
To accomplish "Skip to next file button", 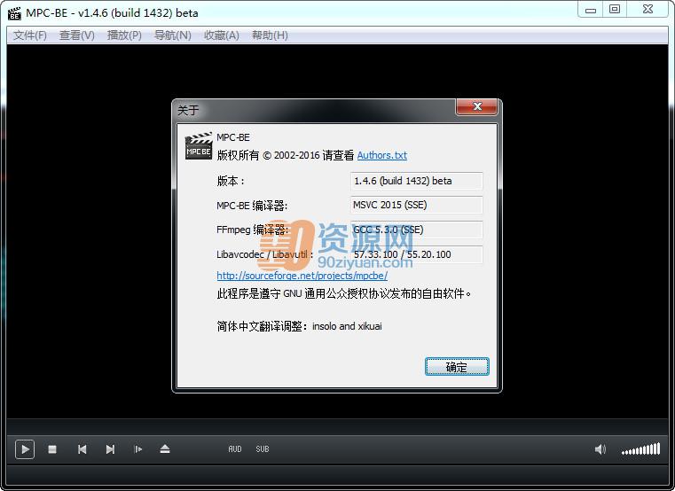I will point(110,449).
